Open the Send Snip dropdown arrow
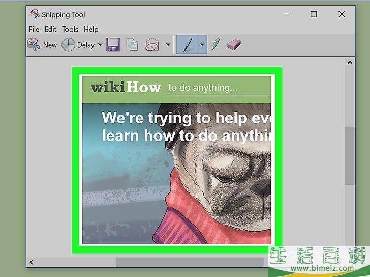370x277 pixels. (x=168, y=44)
